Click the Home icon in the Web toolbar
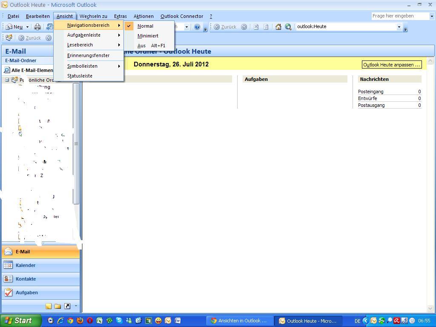Viewport: 436px width, 327px height. coord(278,27)
